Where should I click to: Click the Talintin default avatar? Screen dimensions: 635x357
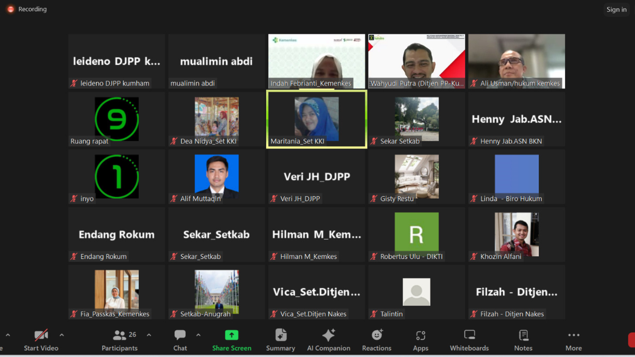coord(416,292)
